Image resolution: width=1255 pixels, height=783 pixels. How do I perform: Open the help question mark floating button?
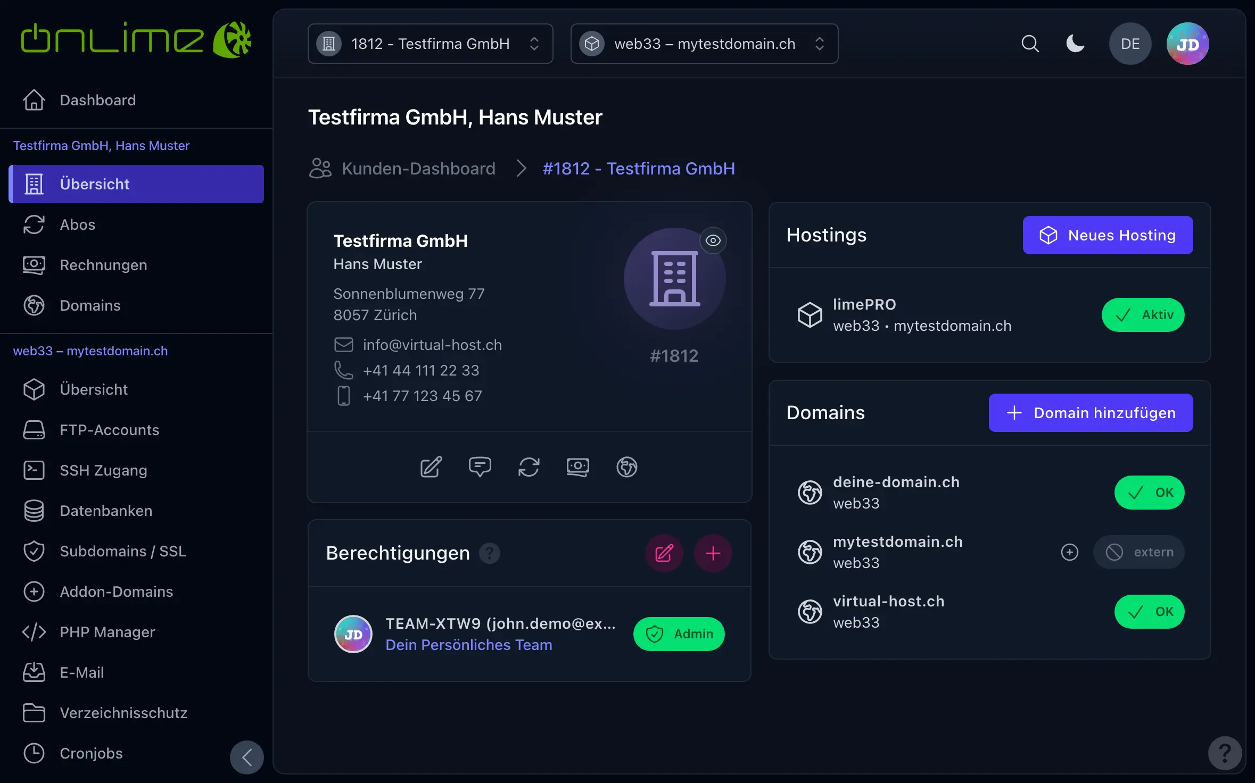(1225, 753)
